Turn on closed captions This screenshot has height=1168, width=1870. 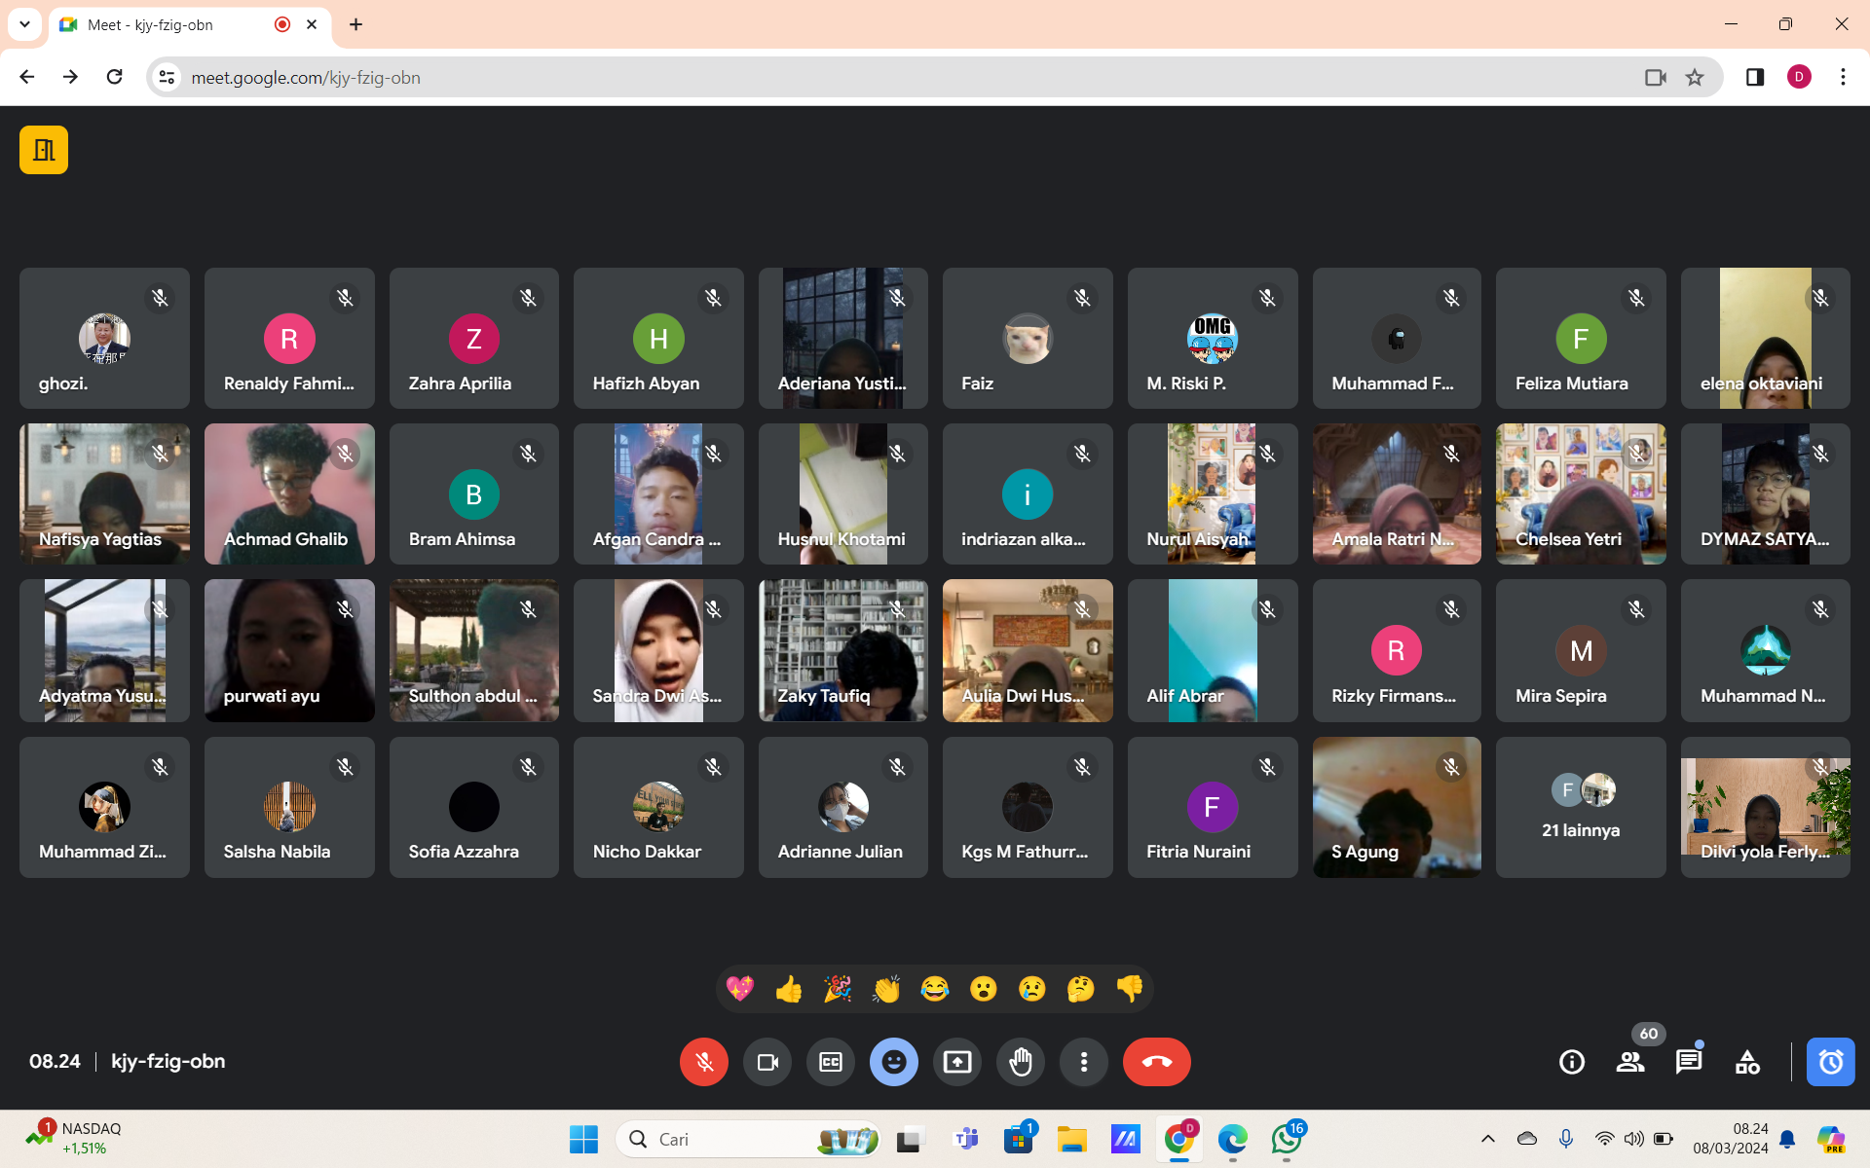pyautogui.click(x=831, y=1062)
